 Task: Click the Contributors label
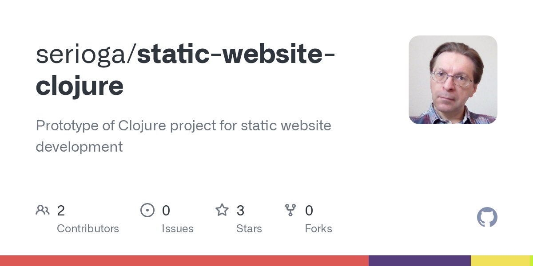(88, 229)
